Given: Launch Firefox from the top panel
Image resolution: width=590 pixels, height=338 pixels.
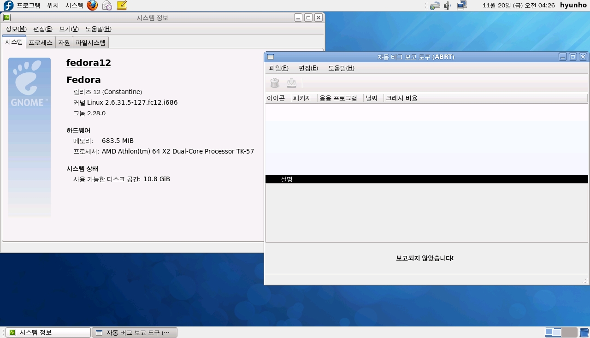Looking at the screenshot, I should pyautogui.click(x=92, y=6).
